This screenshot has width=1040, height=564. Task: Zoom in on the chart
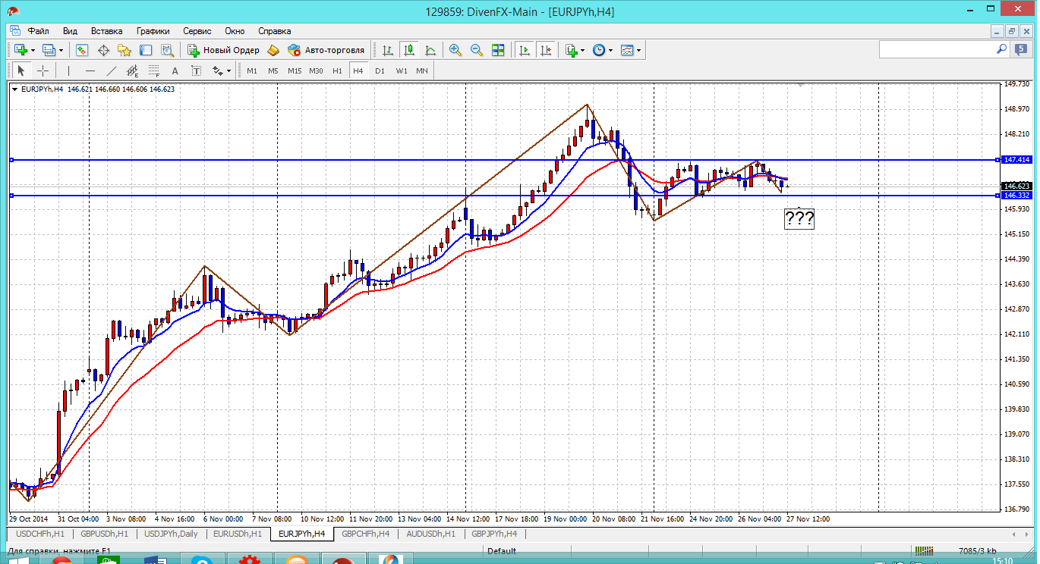(455, 50)
